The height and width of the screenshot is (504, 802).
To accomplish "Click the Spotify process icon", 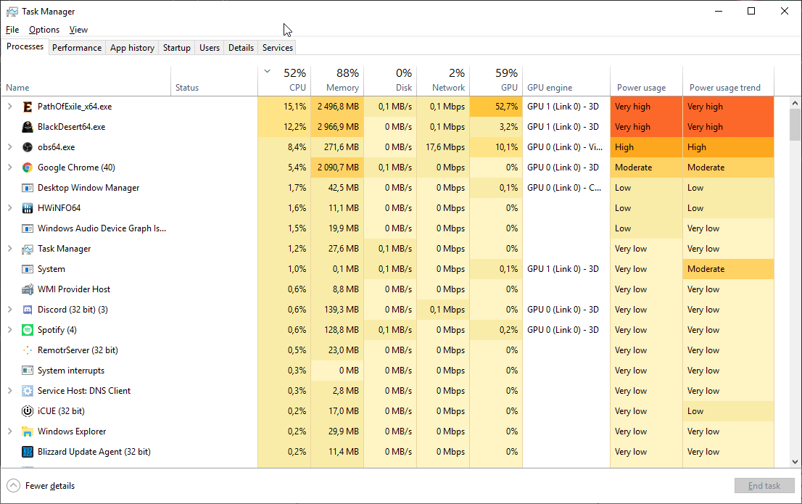I will point(28,330).
